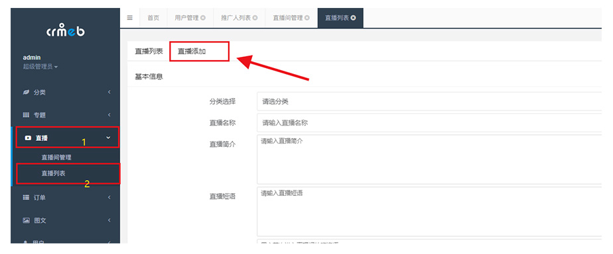Close the 直播间管理 tab

coord(307,18)
